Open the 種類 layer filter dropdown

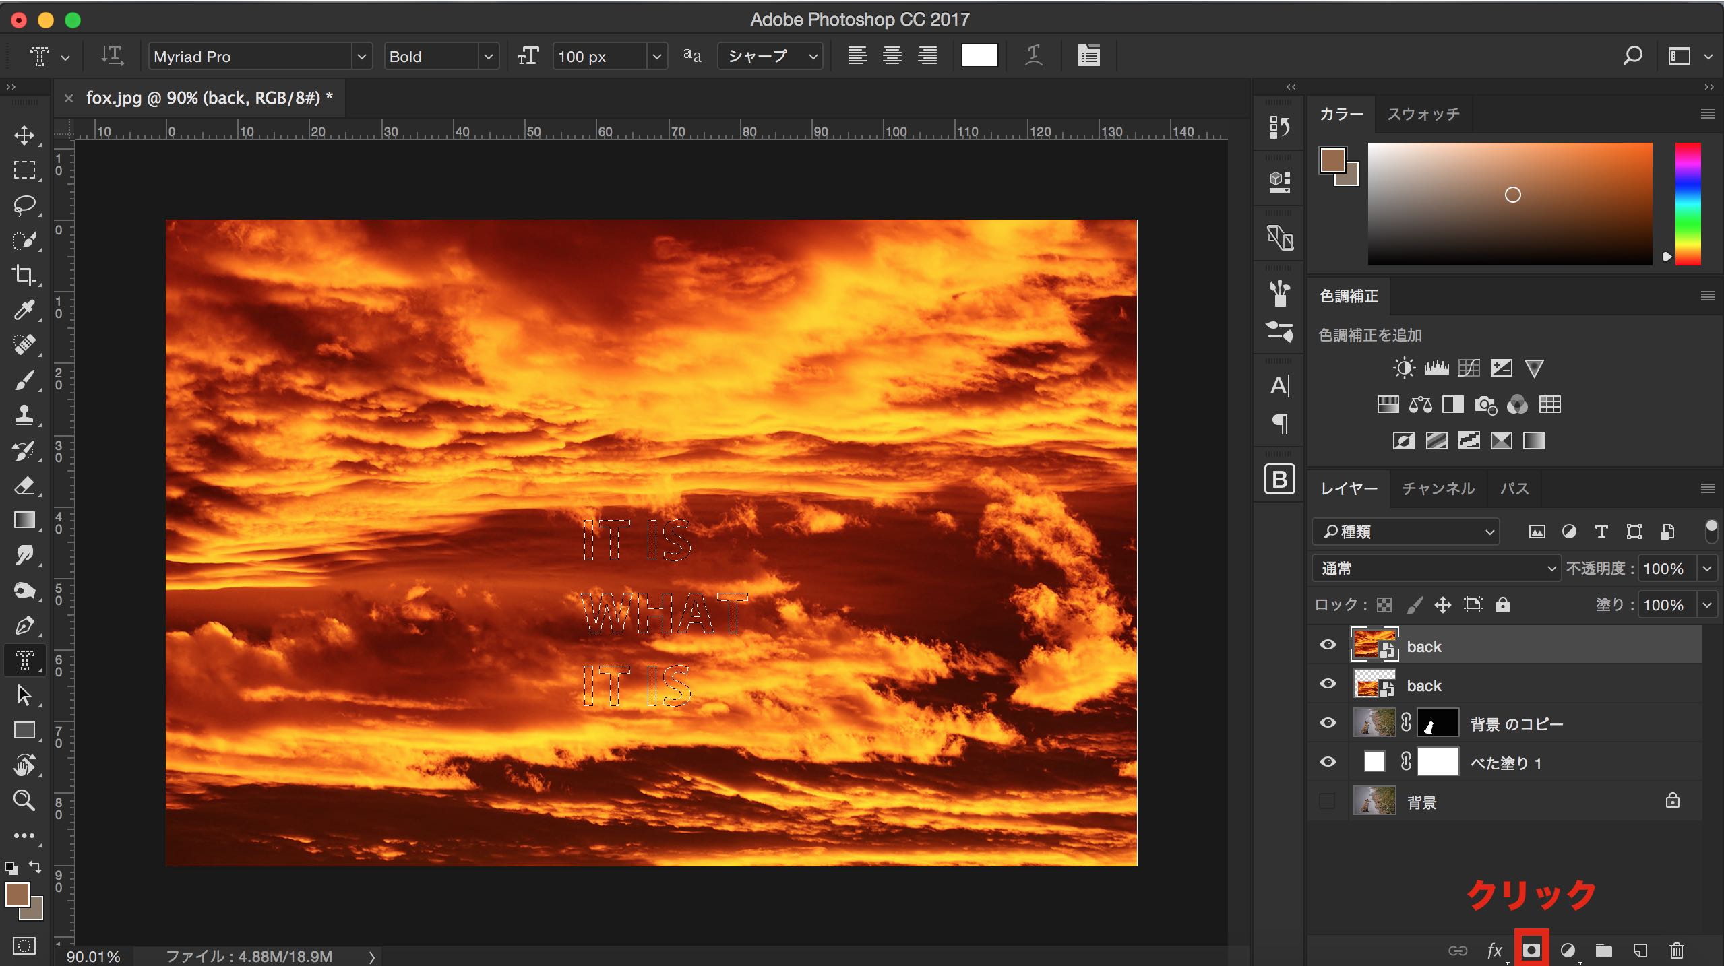coord(1405,532)
